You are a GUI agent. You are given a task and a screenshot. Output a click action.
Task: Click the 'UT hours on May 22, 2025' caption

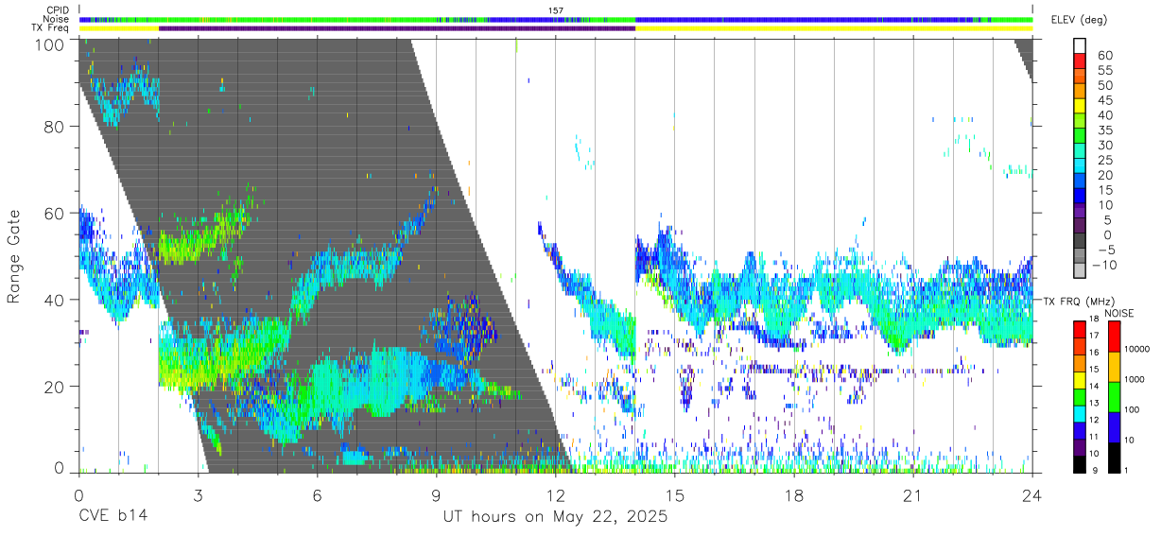point(556,517)
